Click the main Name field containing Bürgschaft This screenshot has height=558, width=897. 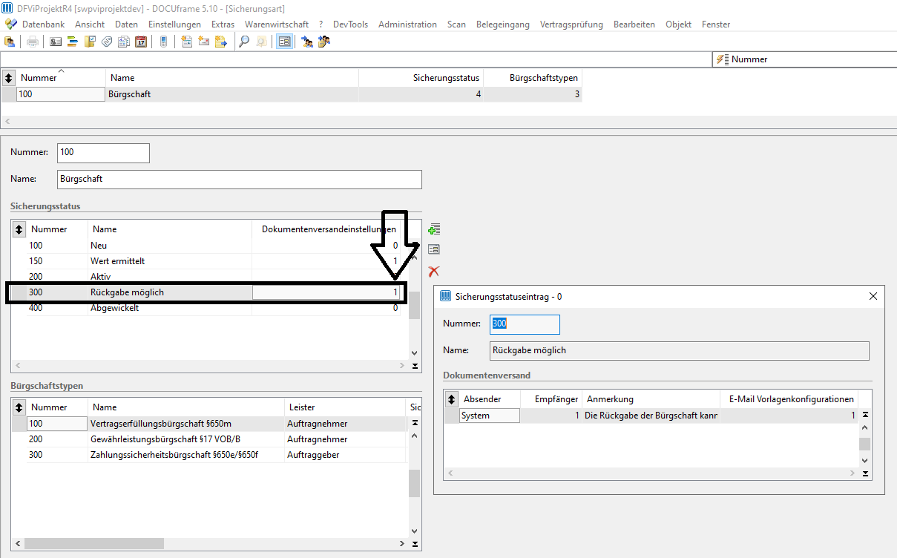[x=240, y=179]
